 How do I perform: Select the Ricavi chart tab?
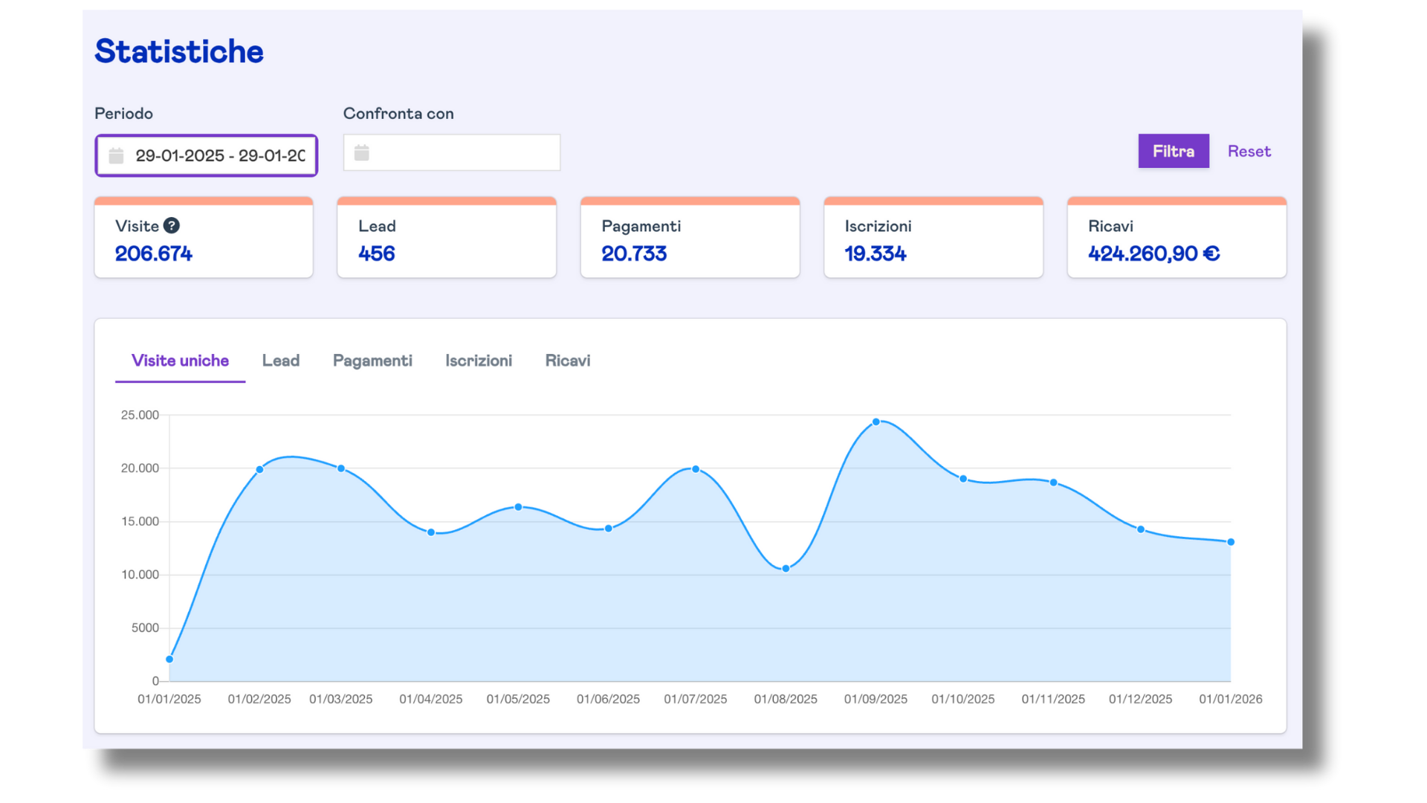click(x=568, y=361)
